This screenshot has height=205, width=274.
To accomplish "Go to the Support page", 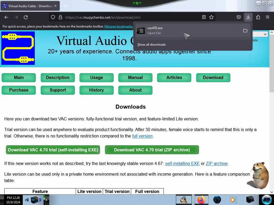I will click(58, 90).
